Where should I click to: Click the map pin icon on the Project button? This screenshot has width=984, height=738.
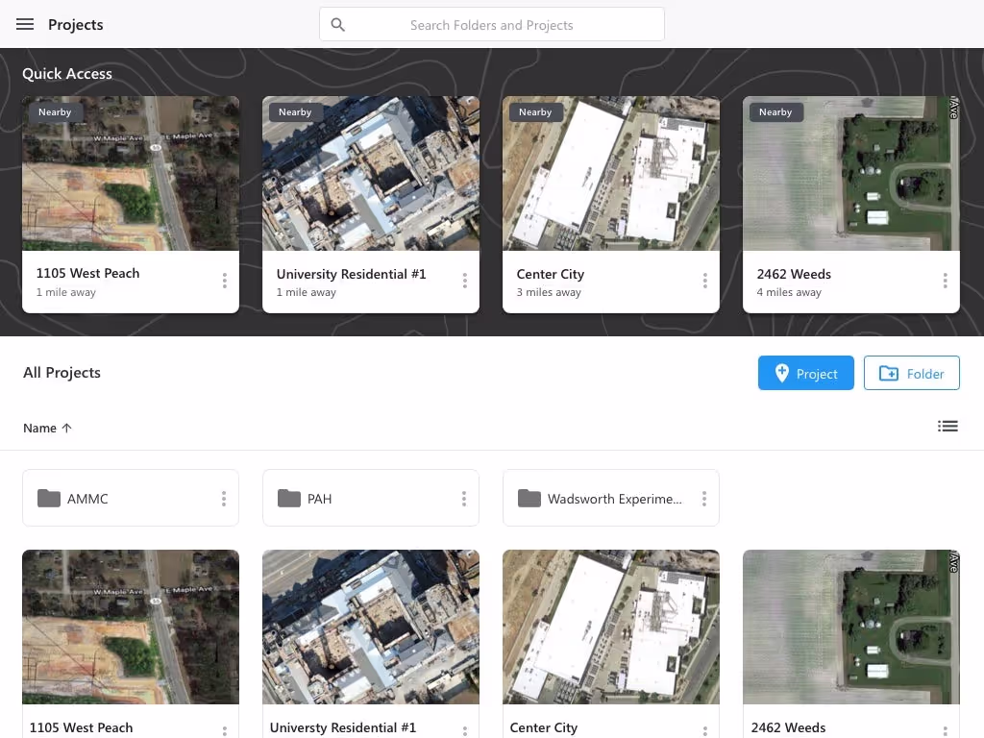pyautogui.click(x=780, y=373)
